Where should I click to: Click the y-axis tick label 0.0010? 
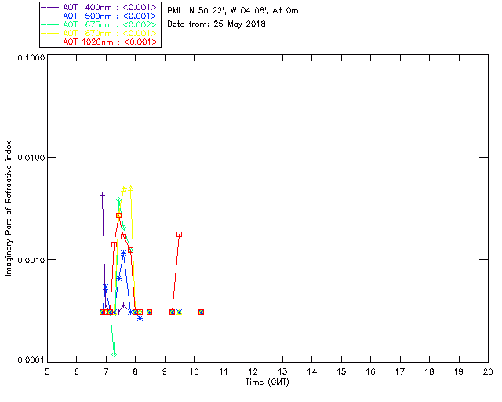coord(31,260)
